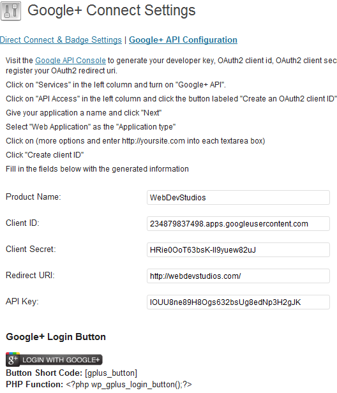Click the API Key label

tap(22, 302)
